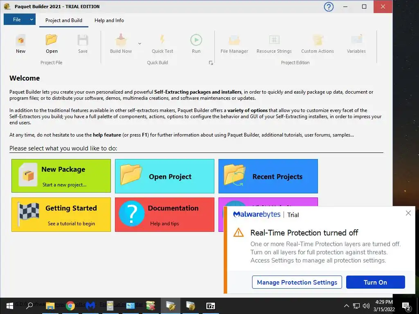Screen dimensions: 419x314
Task: Expand the Build Now dropdown arrow
Action: point(140,43)
